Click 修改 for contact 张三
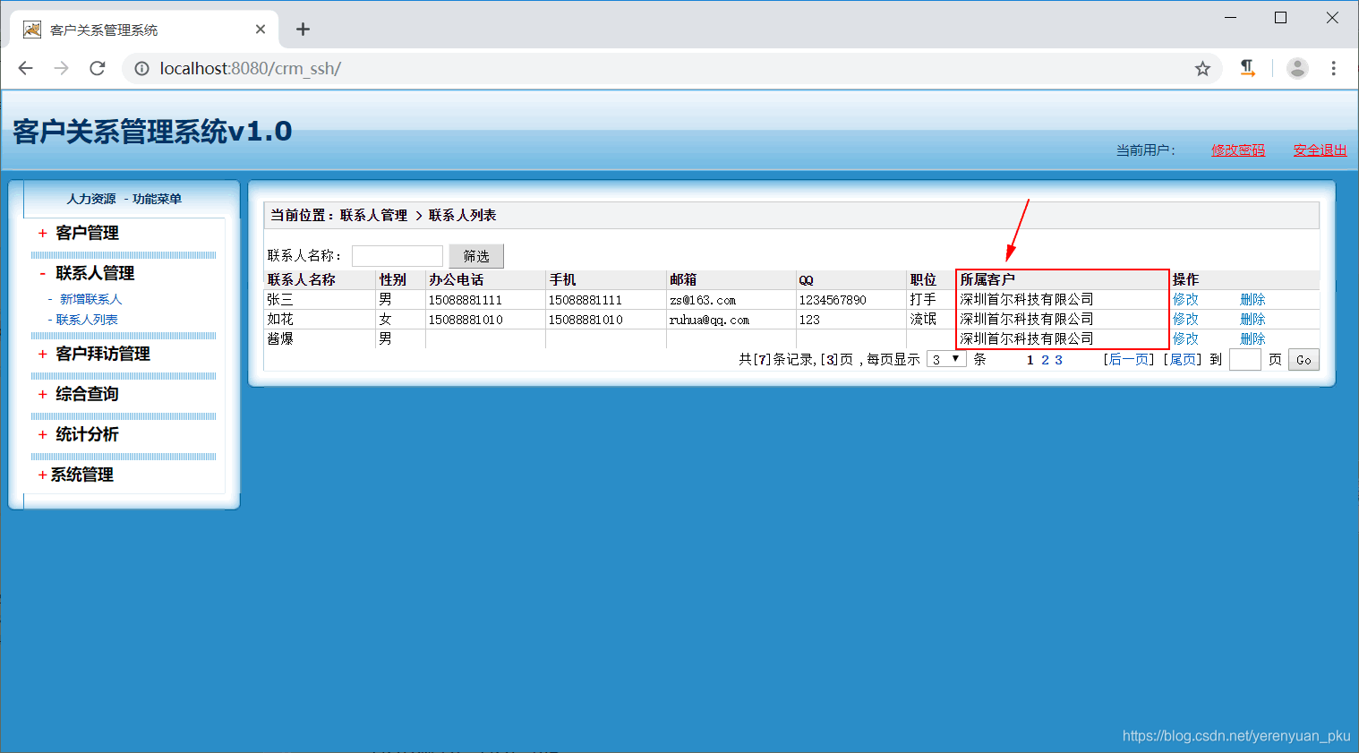Viewport: 1359px width, 753px height. [x=1185, y=299]
